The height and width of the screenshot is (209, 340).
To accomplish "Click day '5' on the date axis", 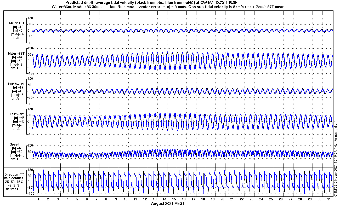I will click(x=77, y=199).
